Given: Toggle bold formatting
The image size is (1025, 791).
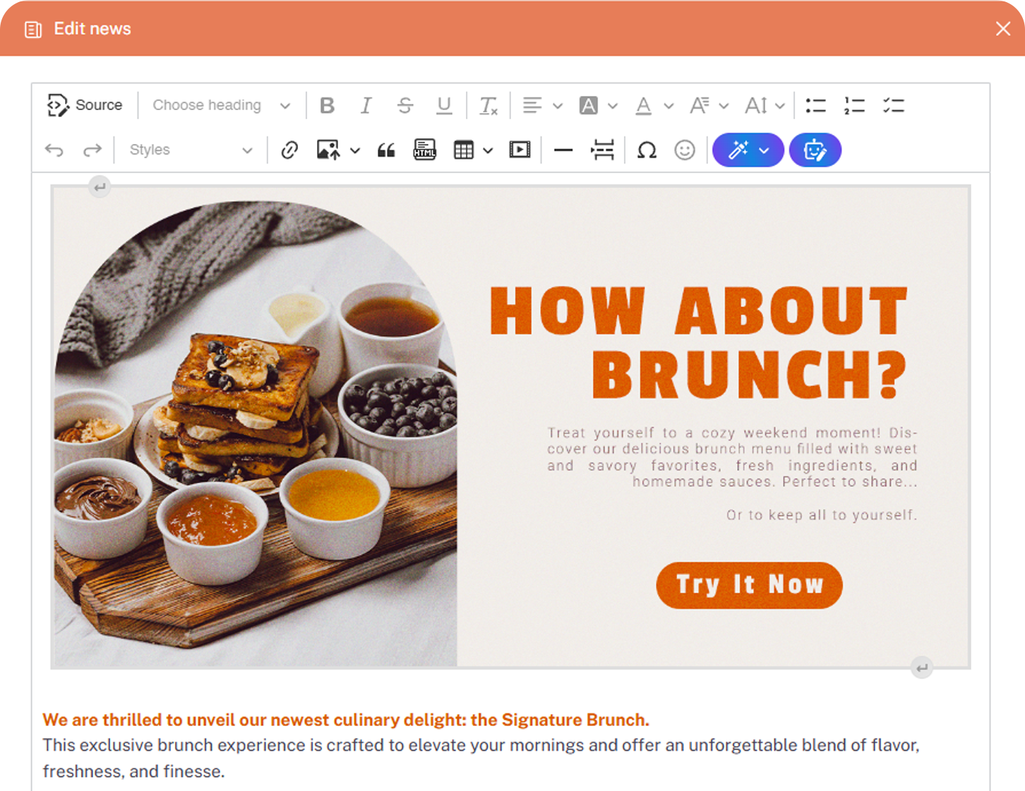Looking at the screenshot, I should (x=327, y=105).
